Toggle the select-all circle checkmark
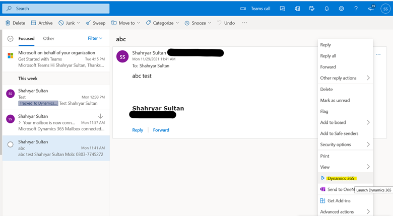 click(x=10, y=39)
